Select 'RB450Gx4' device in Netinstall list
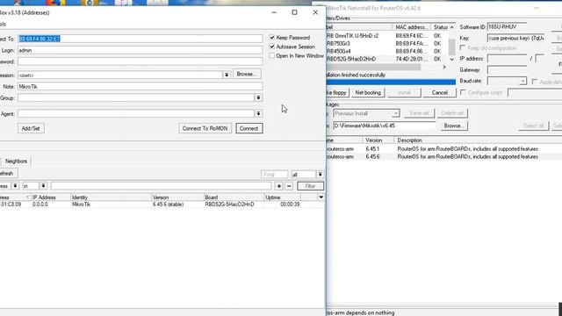This screenshot has height=316, width=562. pos(386,51)
